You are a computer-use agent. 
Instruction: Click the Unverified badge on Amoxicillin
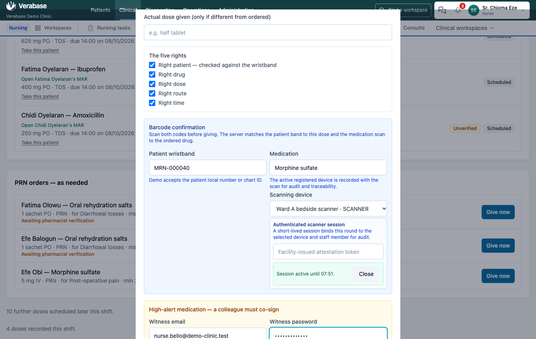click(x=465, y=129)
